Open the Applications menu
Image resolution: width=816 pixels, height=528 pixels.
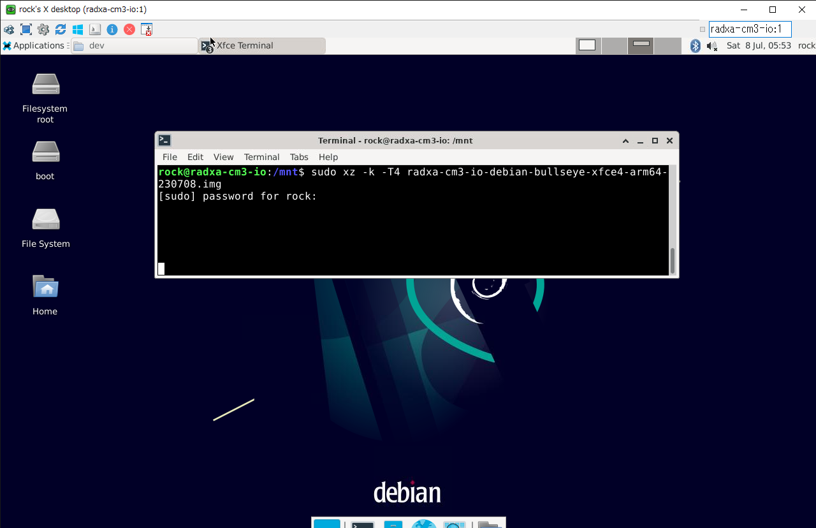click(33, 46)
